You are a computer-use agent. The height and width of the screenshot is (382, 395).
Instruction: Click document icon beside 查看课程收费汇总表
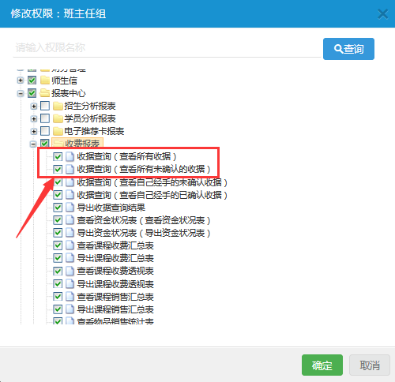[x=70, y=245]
